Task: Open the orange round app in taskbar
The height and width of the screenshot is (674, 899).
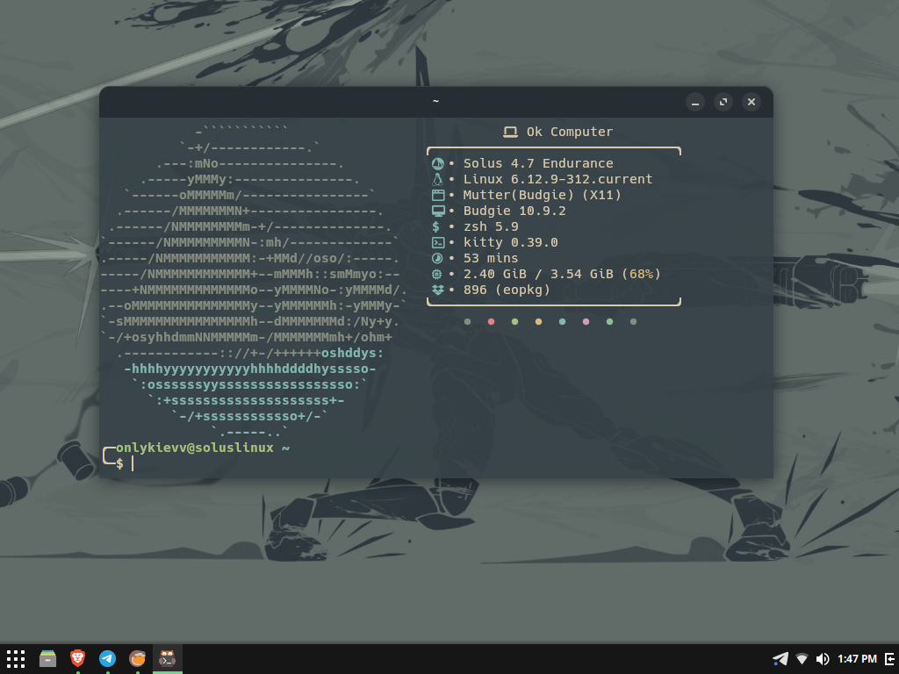Action: [137, 658]
